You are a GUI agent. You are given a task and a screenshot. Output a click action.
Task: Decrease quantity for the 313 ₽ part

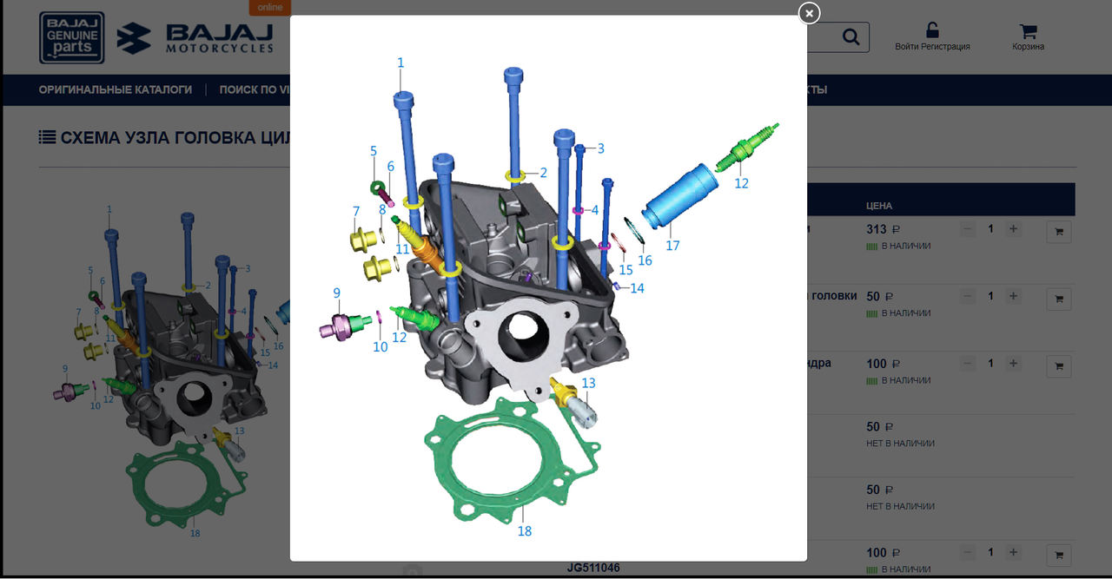(x=968, y=229)
